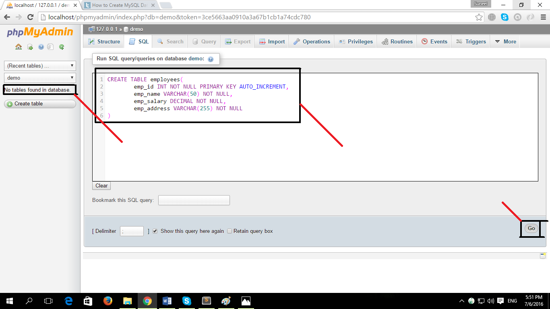Open the Recent tables dropdown
Screen dimensions: 550x309
[x=39, y=65]
